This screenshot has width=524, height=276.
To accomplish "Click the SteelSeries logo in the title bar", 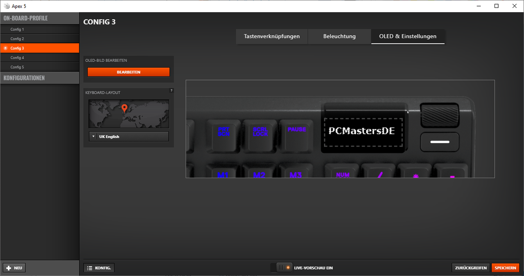I will (7, 6).
